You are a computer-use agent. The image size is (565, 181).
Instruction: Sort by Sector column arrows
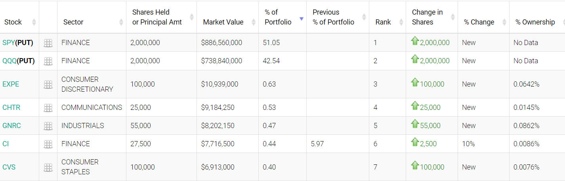121,22
